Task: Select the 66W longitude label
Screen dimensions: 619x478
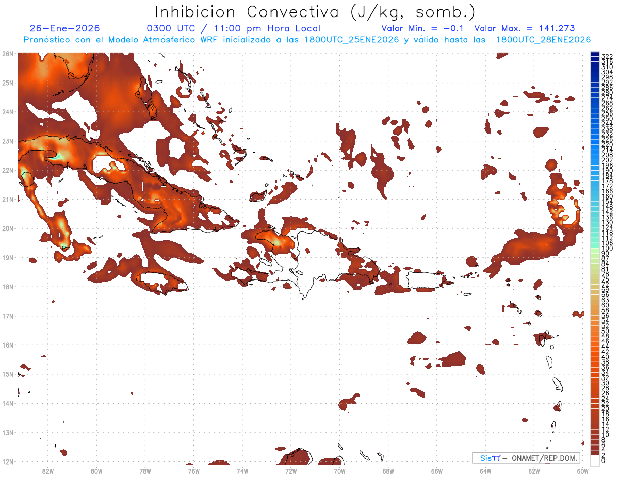Action: [x=437, y=471]
